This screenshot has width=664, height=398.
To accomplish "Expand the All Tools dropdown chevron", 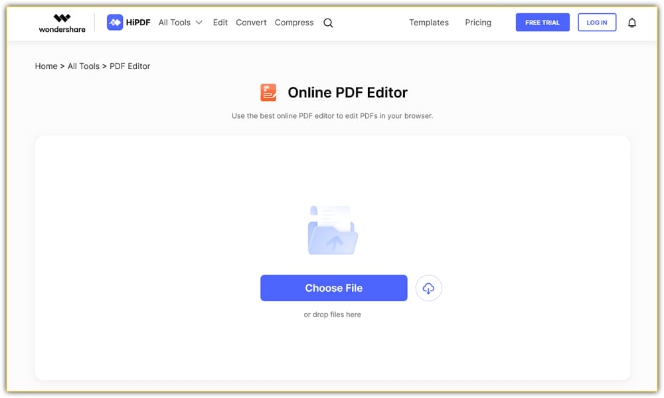I will [x=199, y=22].
